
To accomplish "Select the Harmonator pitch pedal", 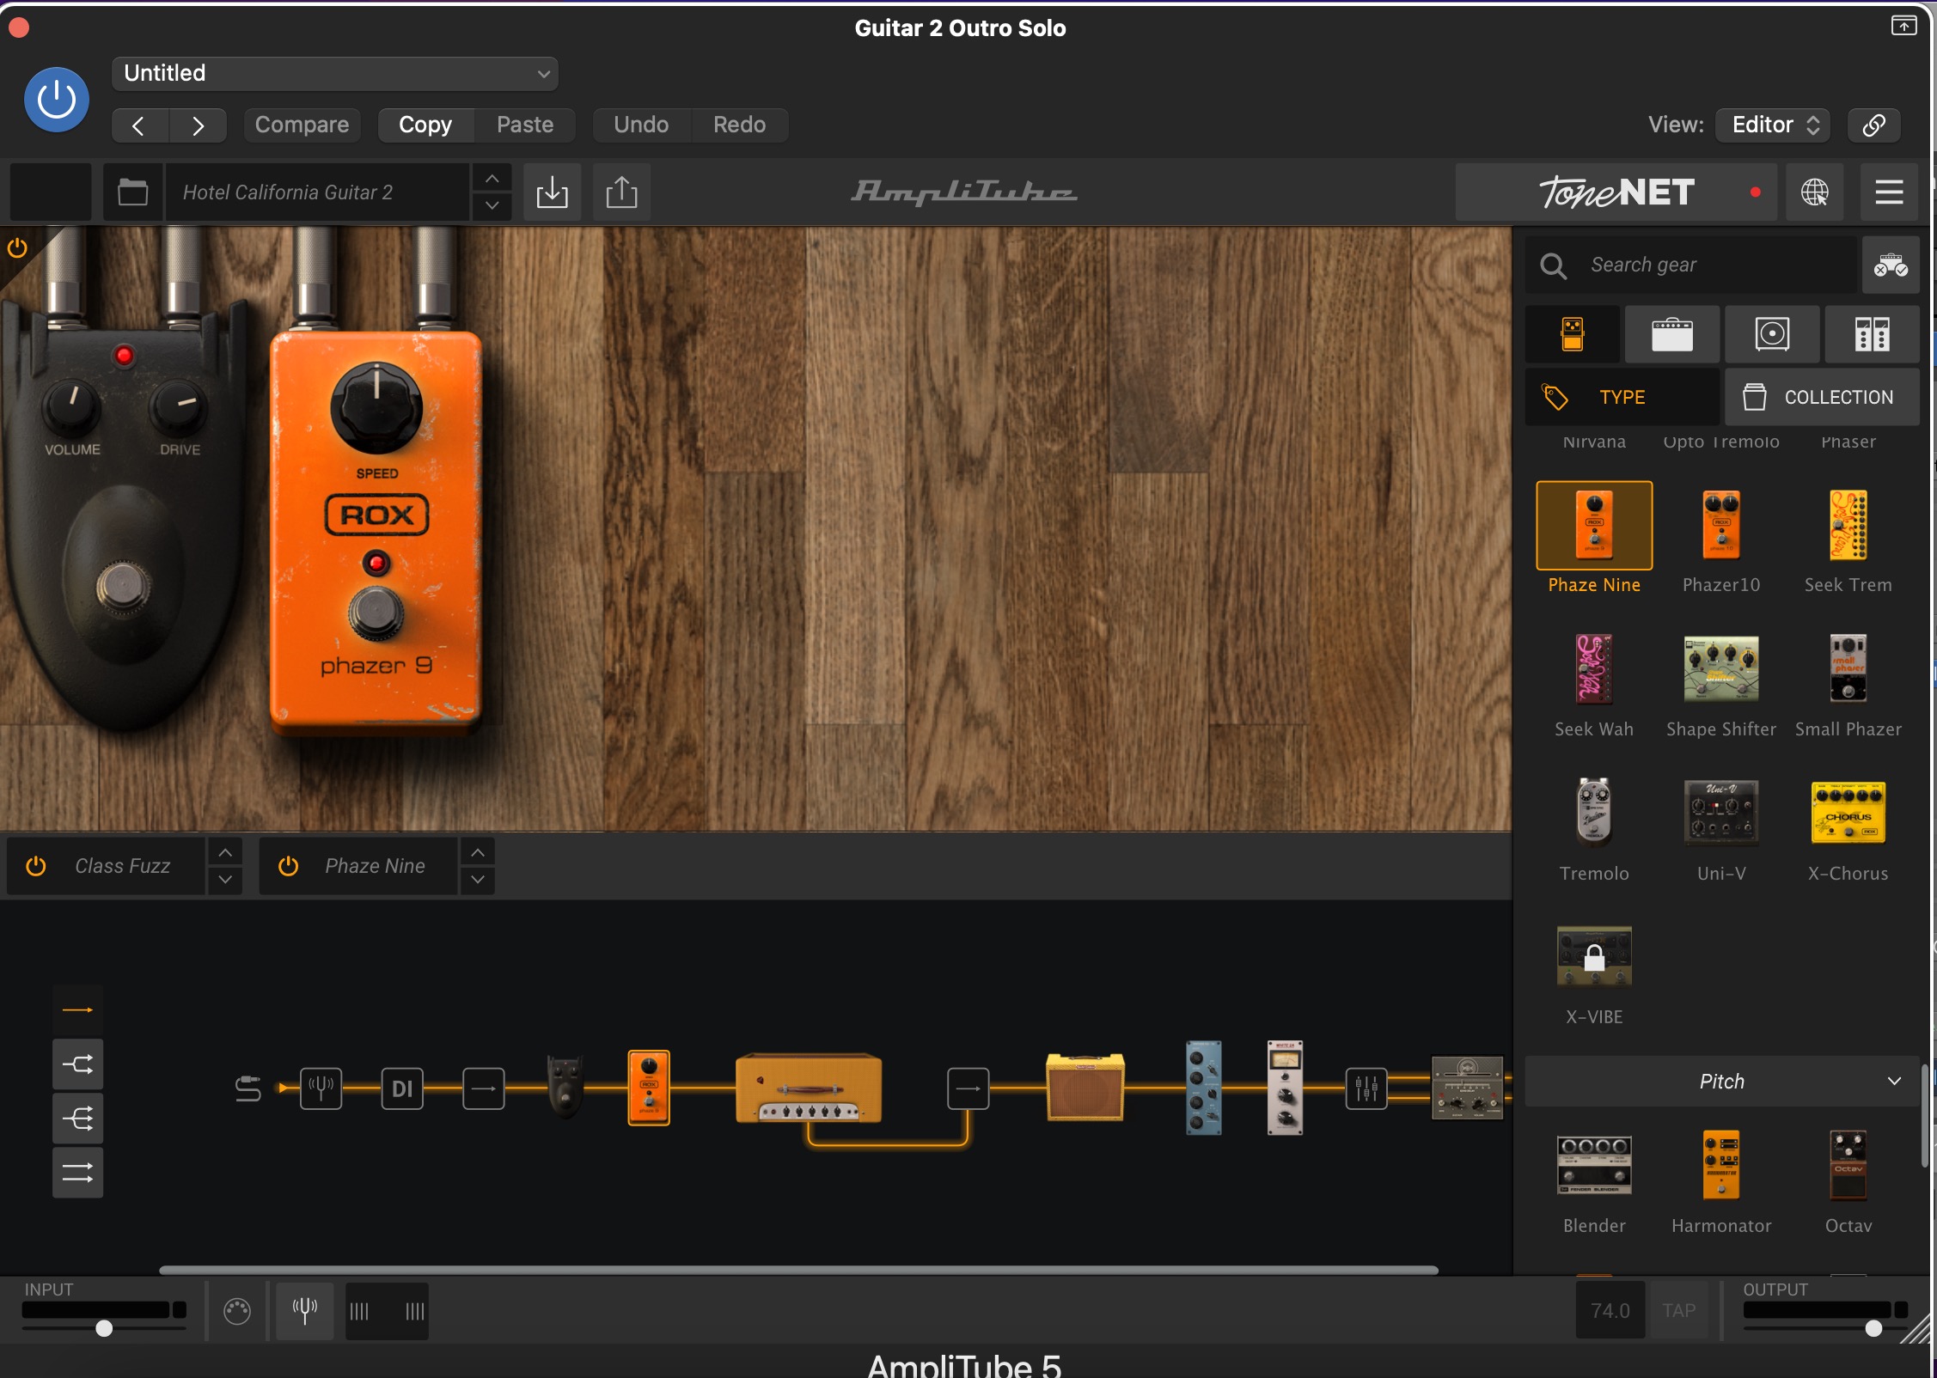I will click(x=1721, y=1166).
